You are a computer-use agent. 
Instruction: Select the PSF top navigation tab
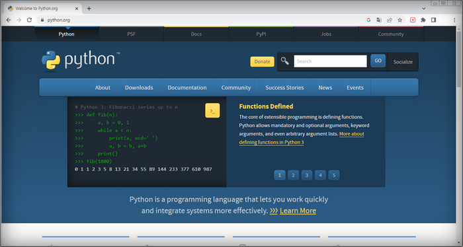tap(132, 34)
